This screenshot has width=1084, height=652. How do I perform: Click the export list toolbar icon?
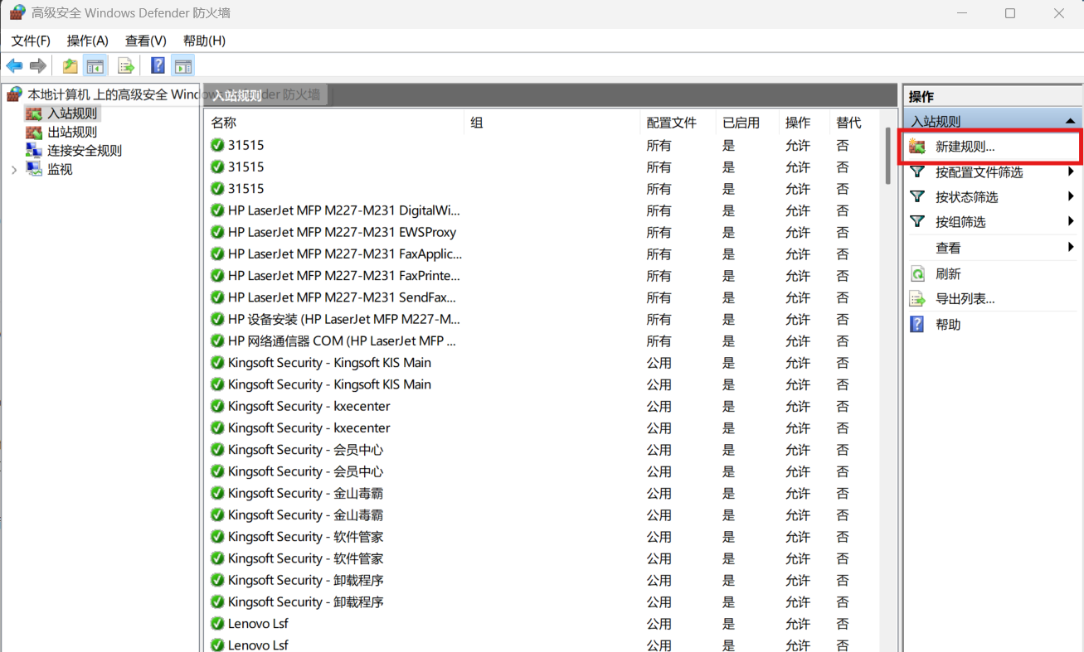125,65
